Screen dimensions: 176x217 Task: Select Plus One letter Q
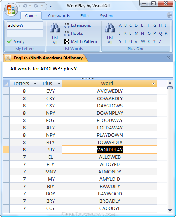coord(160,33)
